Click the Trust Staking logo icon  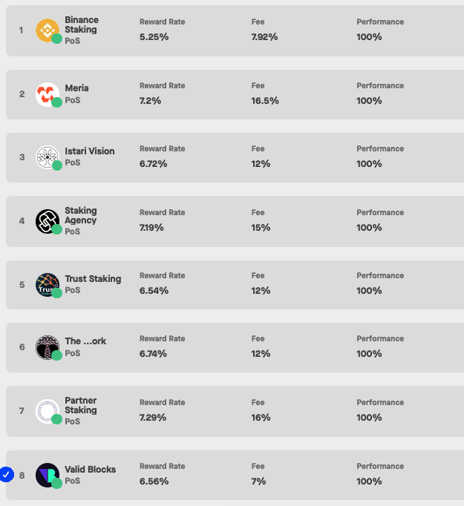click(48, 284)
